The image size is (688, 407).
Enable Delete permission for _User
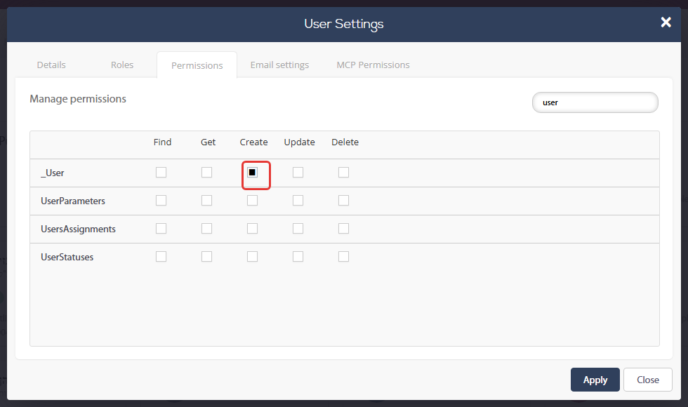(343, 173)
